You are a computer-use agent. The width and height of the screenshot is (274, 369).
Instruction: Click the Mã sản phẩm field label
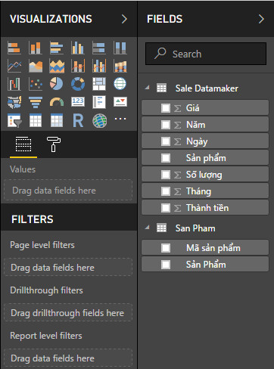[x=213, y=248]
